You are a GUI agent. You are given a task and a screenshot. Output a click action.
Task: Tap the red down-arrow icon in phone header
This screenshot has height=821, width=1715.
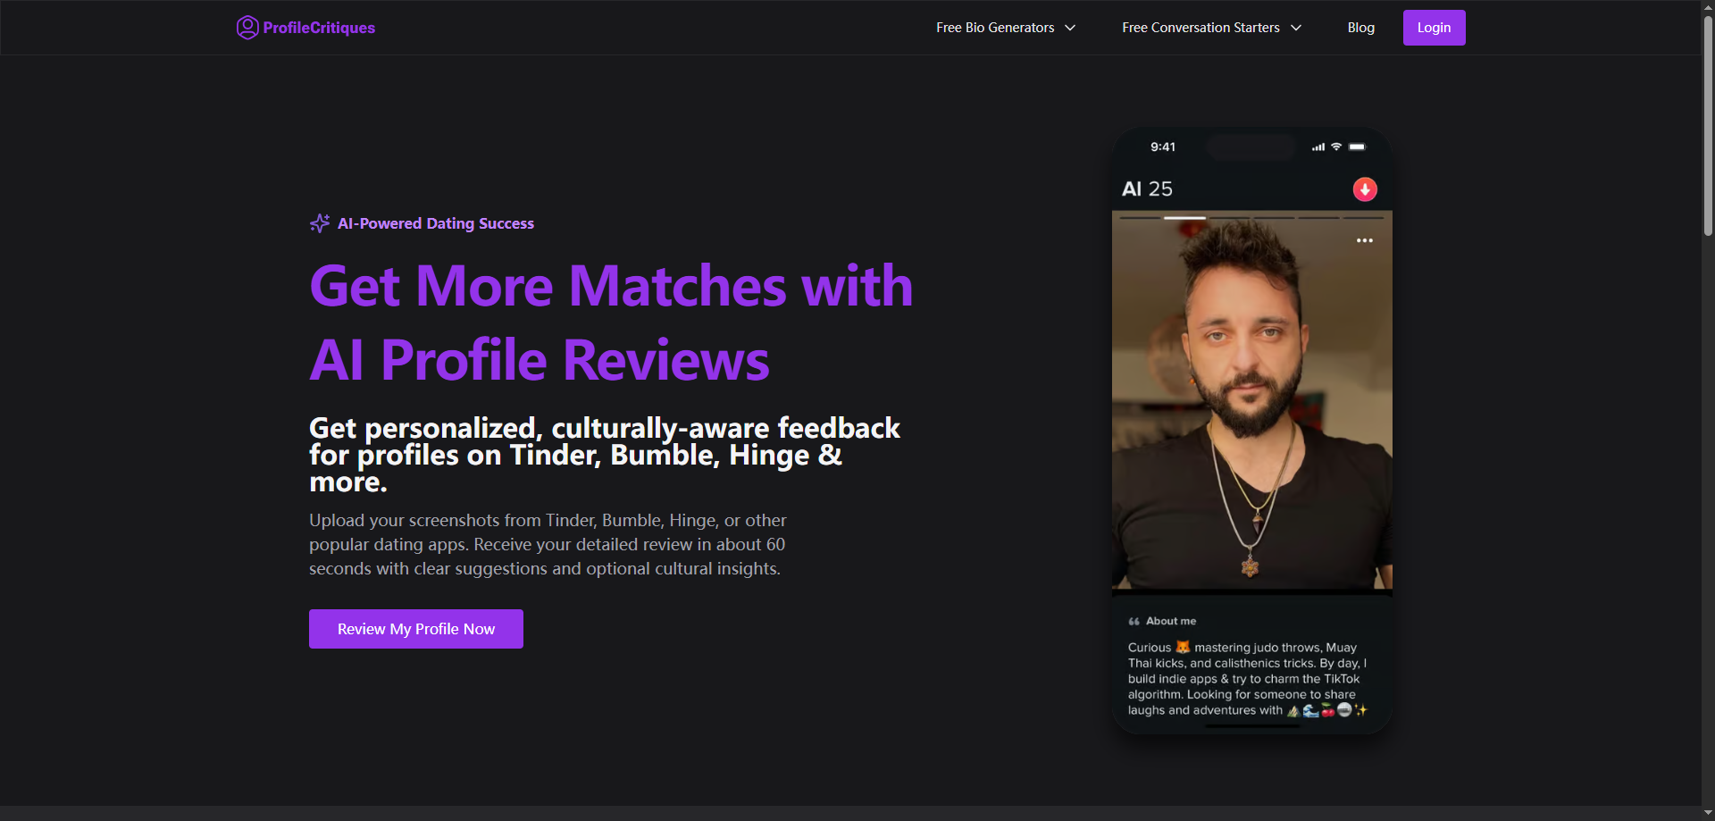[x=1364, y=189]
